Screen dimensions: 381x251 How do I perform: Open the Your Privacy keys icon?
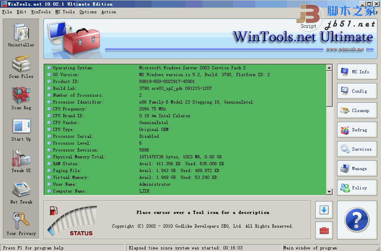21,221
